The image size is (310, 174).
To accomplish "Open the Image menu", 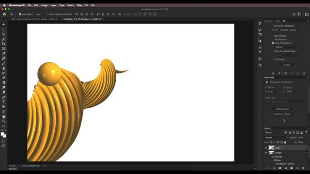I will tap(44, 5).
